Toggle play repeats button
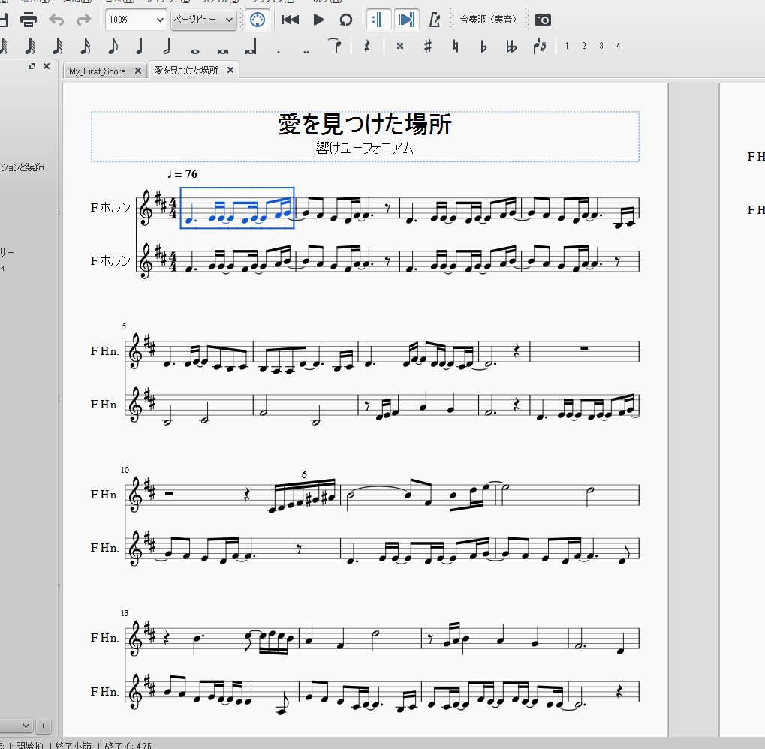This screenshot has width=765, height=749. pyautogui.click(x=378, y=20)
